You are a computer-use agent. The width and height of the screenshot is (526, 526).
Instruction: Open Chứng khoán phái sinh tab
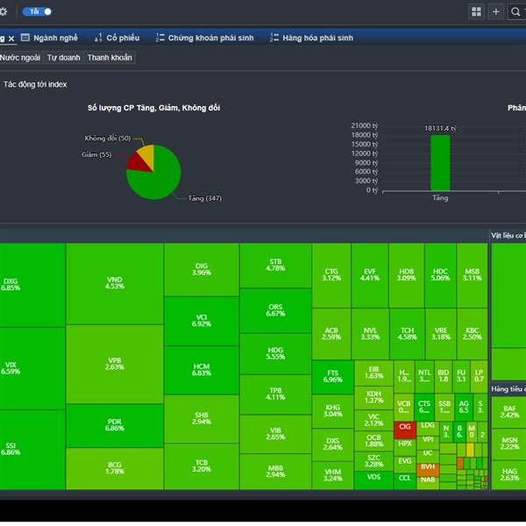[204, 38]
